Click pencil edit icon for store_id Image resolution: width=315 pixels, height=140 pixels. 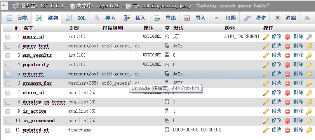(x=266, y=93)
